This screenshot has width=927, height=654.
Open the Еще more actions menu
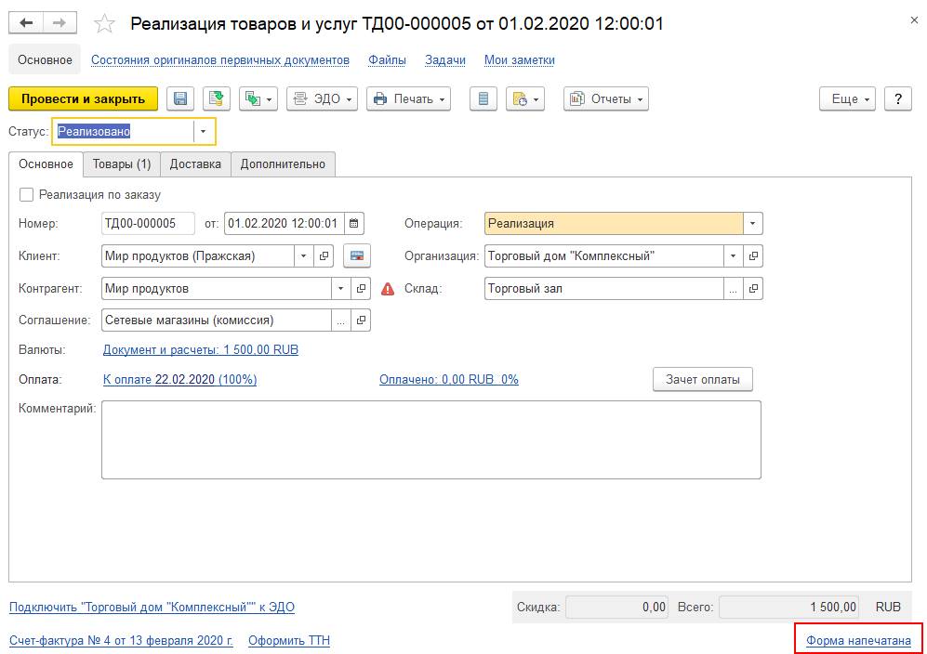pos(847,98)
